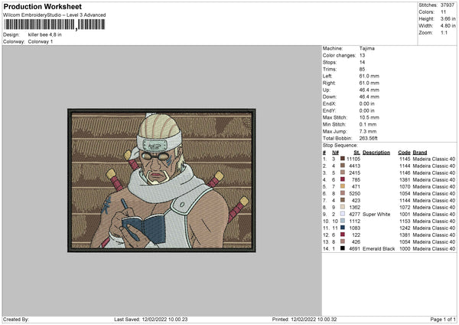Click the dark brown swatch for stop 1
The height and width of the screenshot is (325, 459).
343,159
